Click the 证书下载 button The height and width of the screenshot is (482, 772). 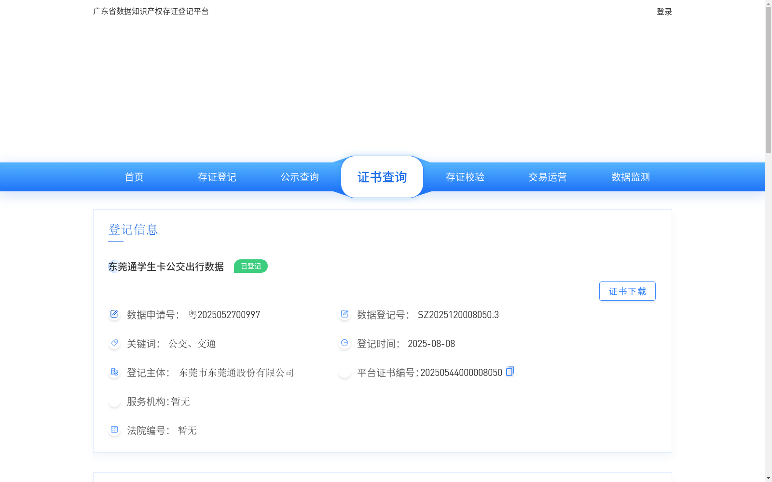click(x=627, y=291)
